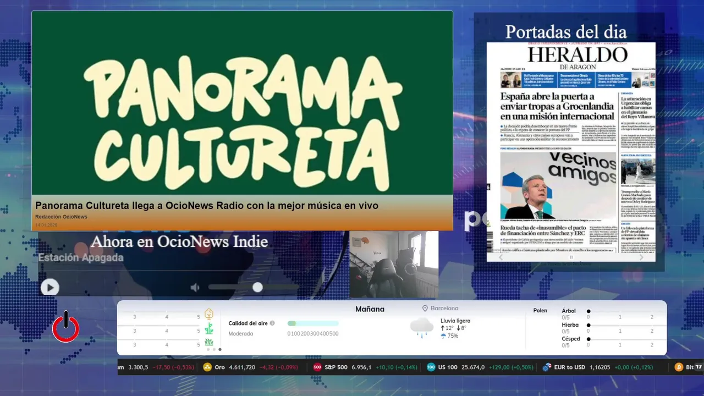The image size is (704, 396).
Task: Select the second weather carousel dot
Action: (214, 349)
